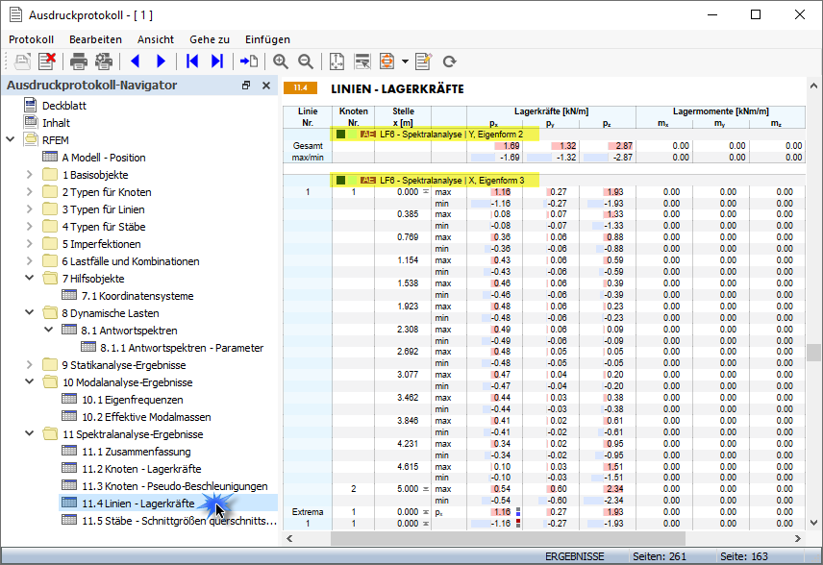Screen dimensions: 823x565
Task: Jump to the first page
Action: tap(193, 61)
